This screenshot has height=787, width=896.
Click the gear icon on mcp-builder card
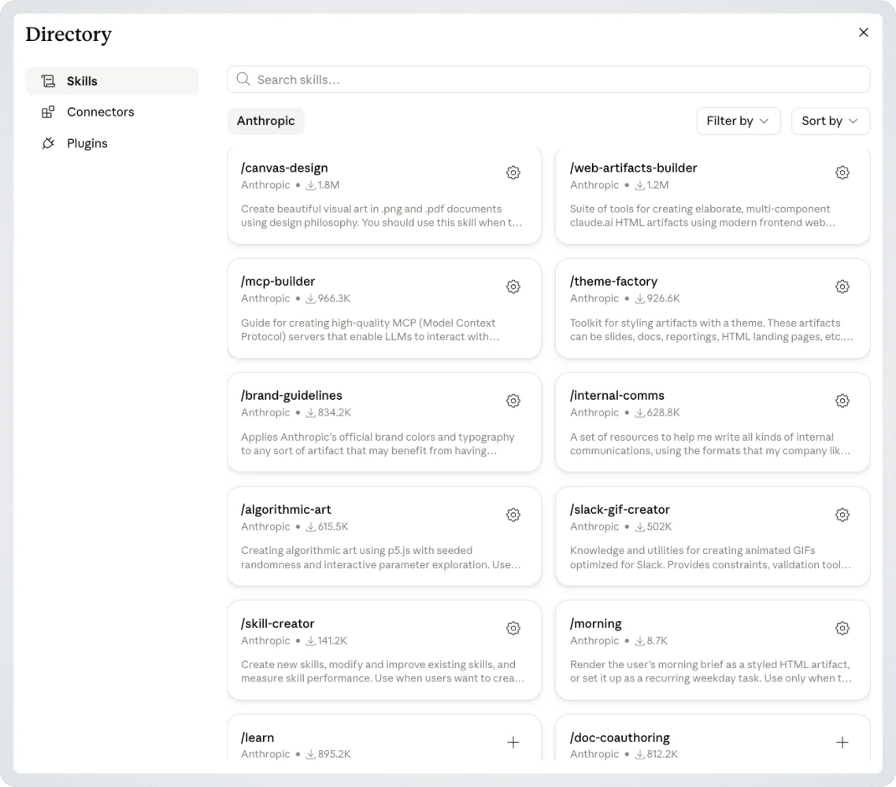coord(513,286)
